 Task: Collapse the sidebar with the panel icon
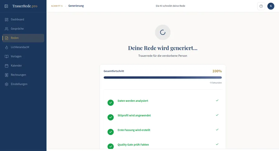pos(6,6)
